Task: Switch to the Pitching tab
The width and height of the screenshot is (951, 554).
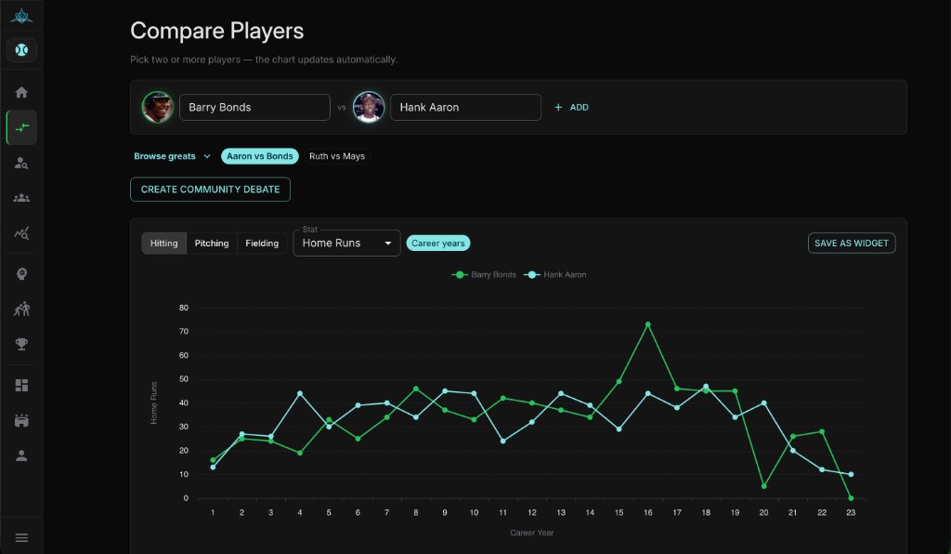Action: [x=212, y=244]
